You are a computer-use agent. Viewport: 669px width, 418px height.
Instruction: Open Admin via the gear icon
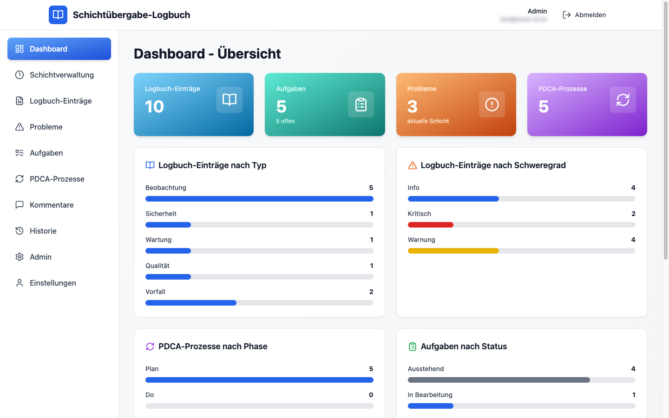19,257
